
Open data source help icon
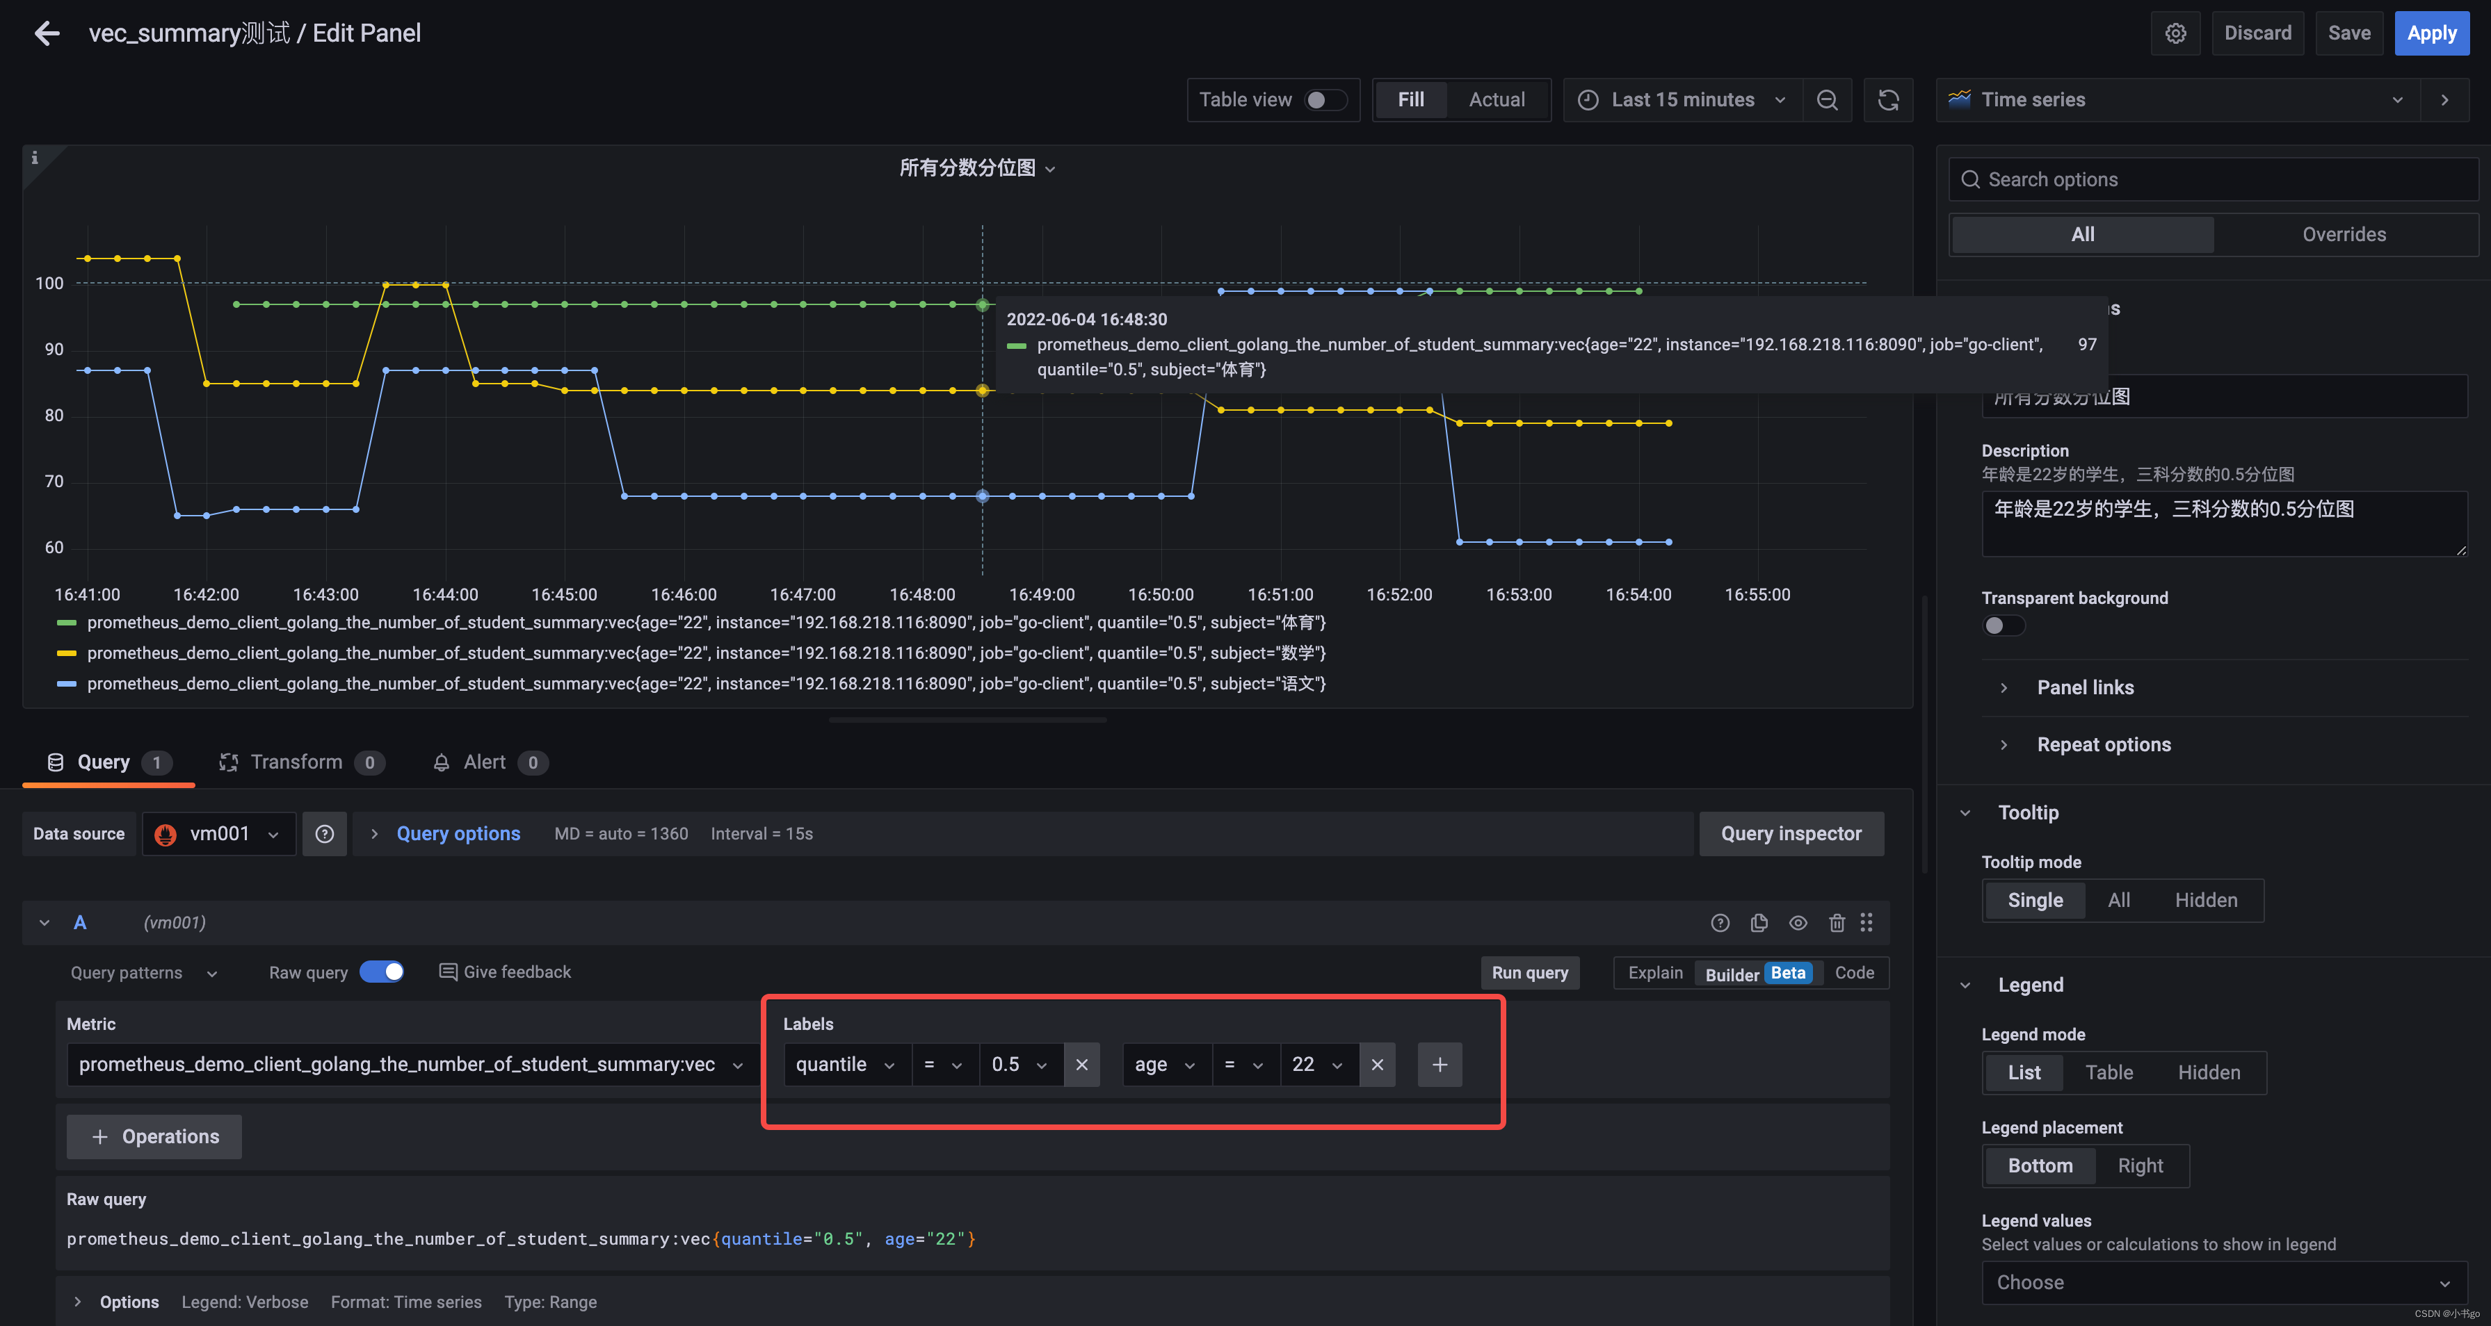point(325,834)
